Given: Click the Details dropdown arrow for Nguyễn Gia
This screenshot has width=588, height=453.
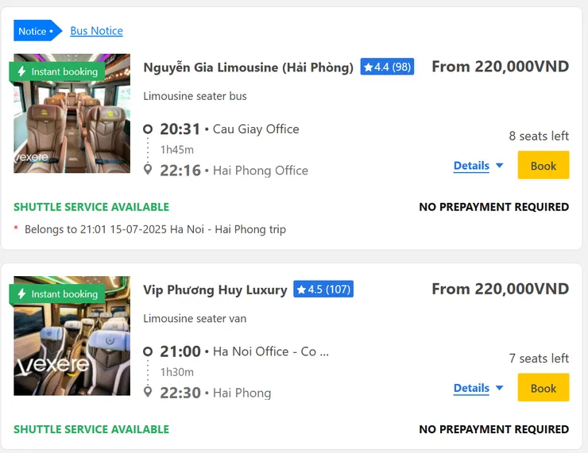Looking at the screenshot, I should (500, 166).
